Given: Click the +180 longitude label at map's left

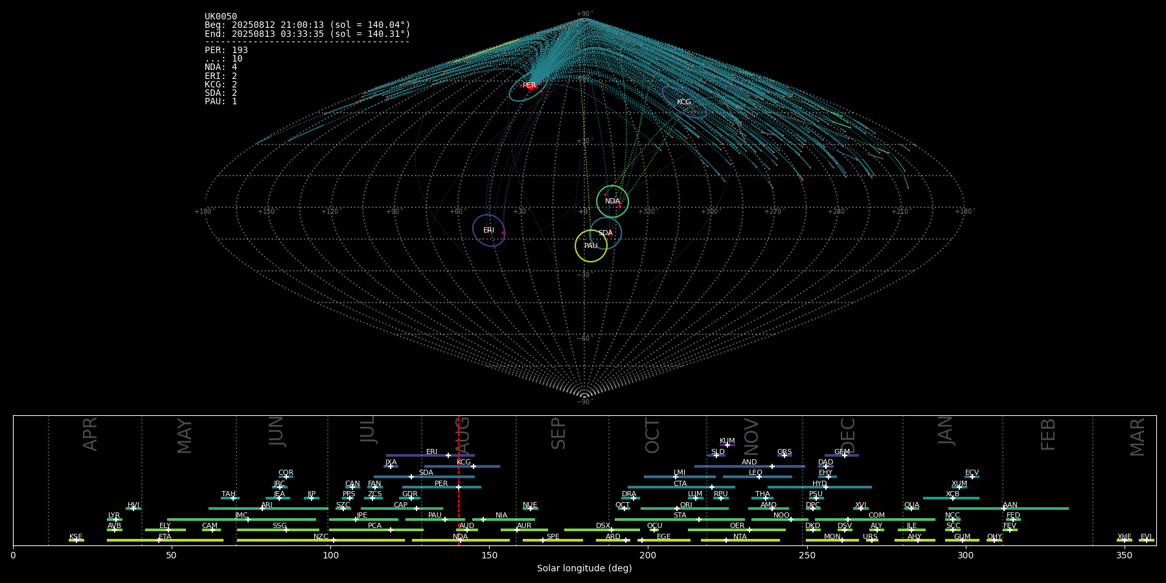Looking at the screenshot, I should point(203,212).
